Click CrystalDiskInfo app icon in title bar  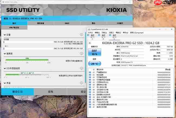[x=89, y=29]
